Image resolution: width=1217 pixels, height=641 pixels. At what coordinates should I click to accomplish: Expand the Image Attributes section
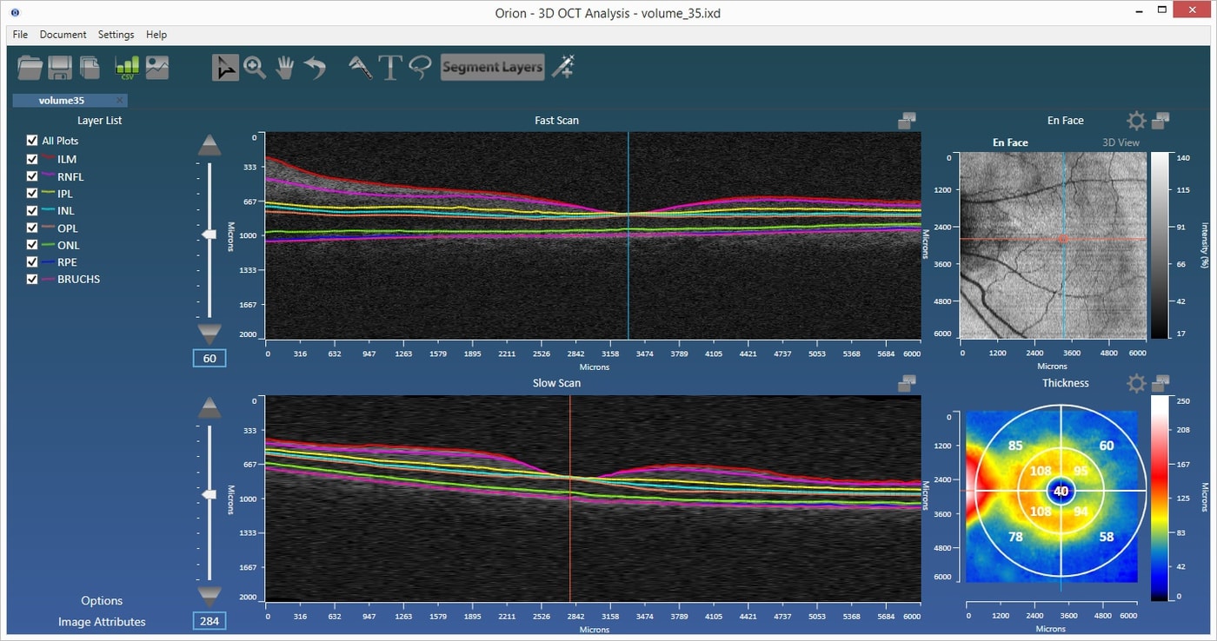(x=102, y=622)
